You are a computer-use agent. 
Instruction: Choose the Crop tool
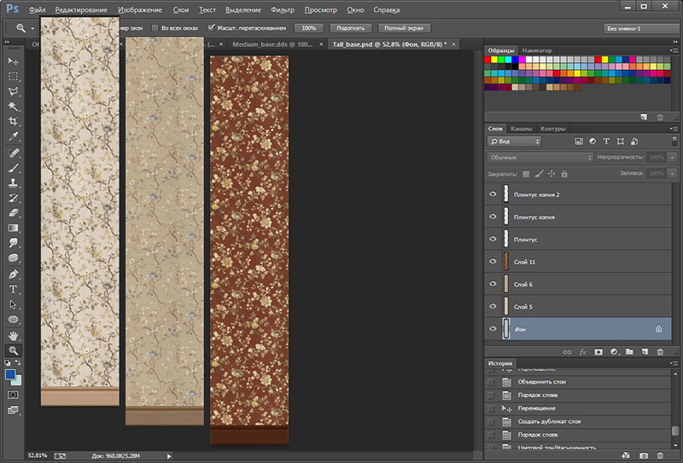click(13, 122)
